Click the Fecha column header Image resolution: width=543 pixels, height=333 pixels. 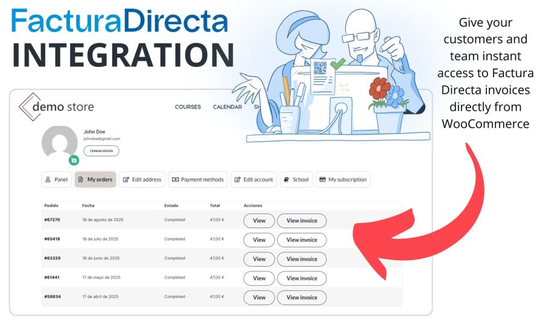click(x=88, y=206)
